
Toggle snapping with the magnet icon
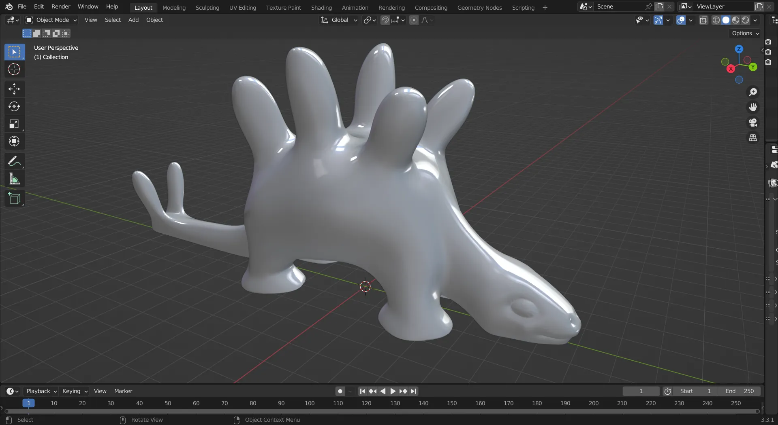point(385,20)
